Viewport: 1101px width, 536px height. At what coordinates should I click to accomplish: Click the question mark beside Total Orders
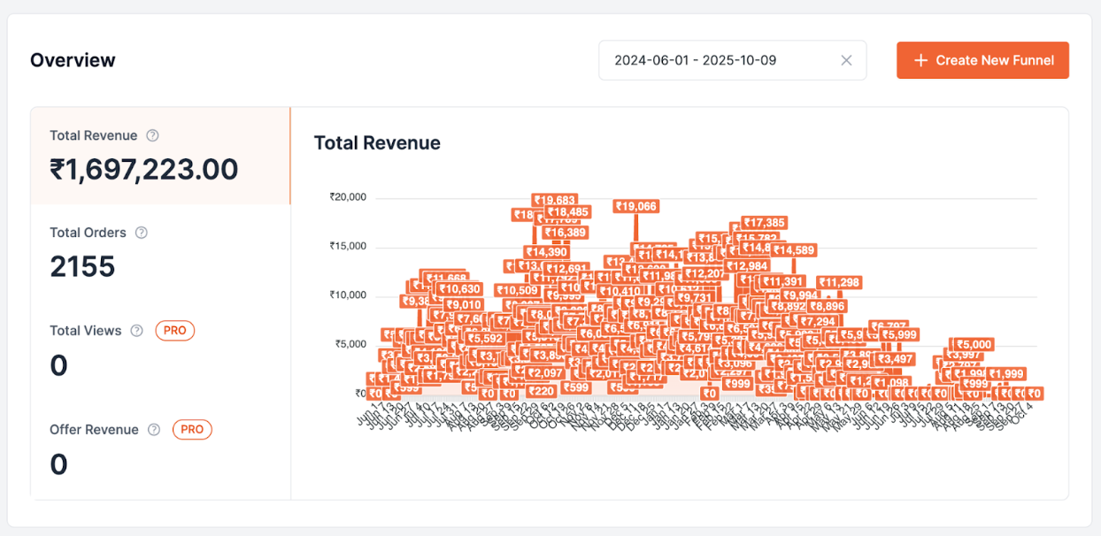click(x=141, y=233)
